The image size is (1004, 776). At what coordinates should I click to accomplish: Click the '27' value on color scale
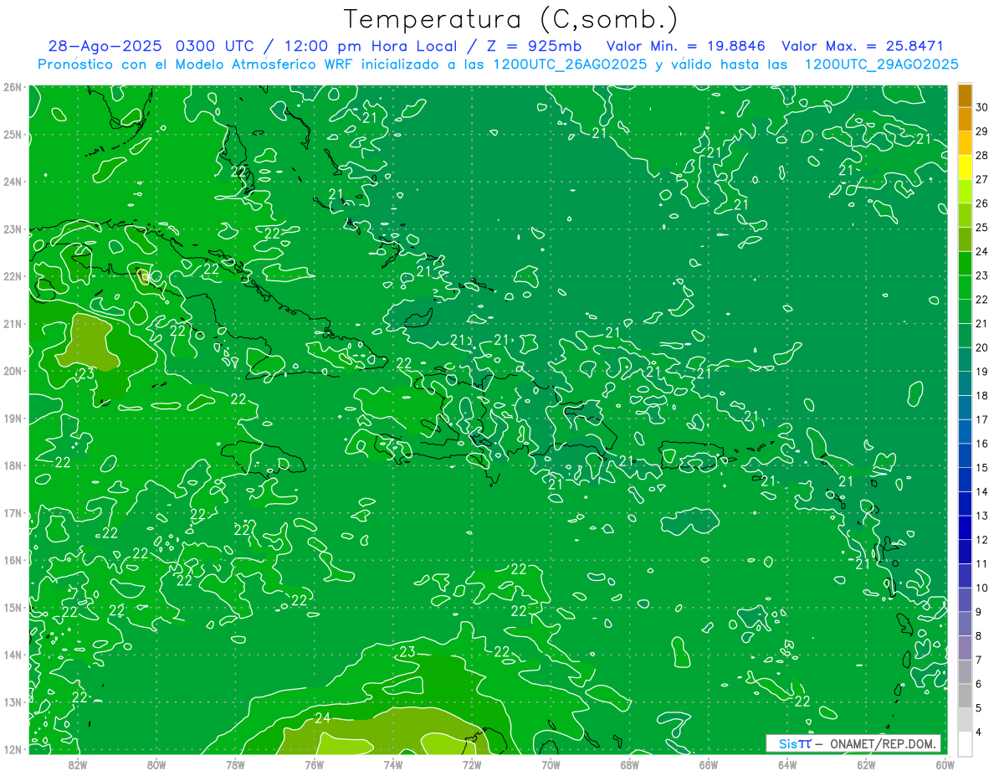[x=982, y=179]
